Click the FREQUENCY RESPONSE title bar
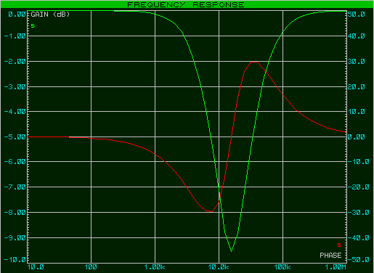This screenshot has height=273, width=374. click(x=187, y=4)
